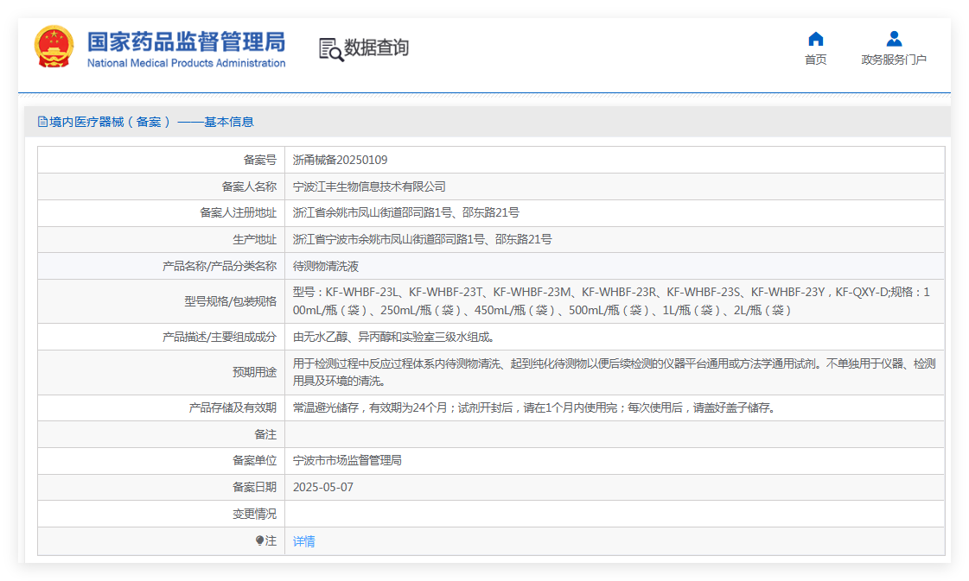Click the 型号规格/包装规格 label
The height and width of the screenshot is (581, 969).
pos(230,301)
